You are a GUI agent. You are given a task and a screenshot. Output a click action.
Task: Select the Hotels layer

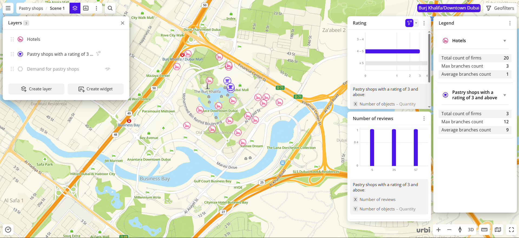coord(34,39)
